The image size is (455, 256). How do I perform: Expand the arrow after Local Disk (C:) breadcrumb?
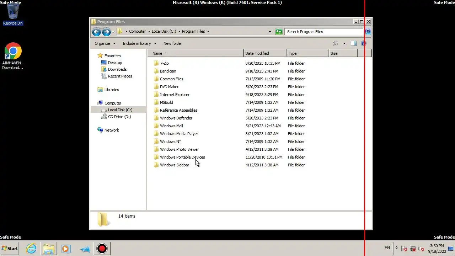click(x=179, y=31)
